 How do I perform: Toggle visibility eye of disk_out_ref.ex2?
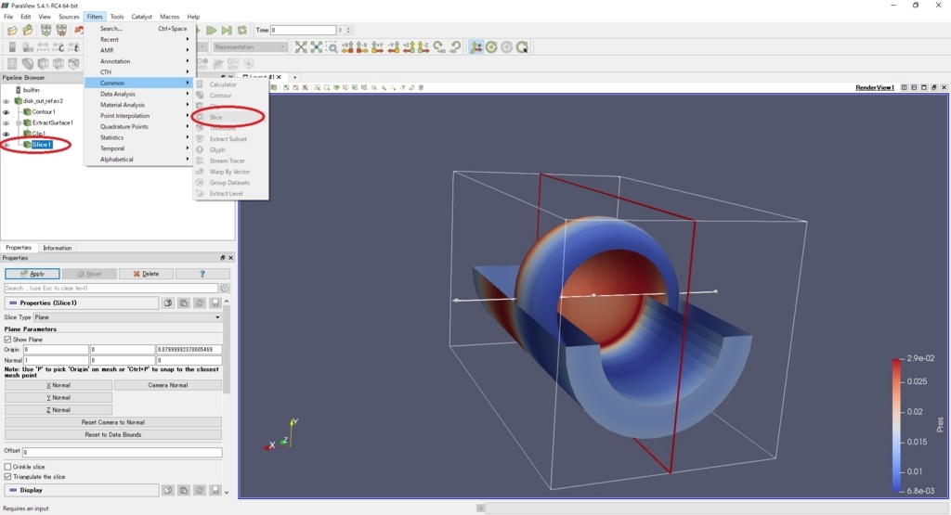click(7, 101)
